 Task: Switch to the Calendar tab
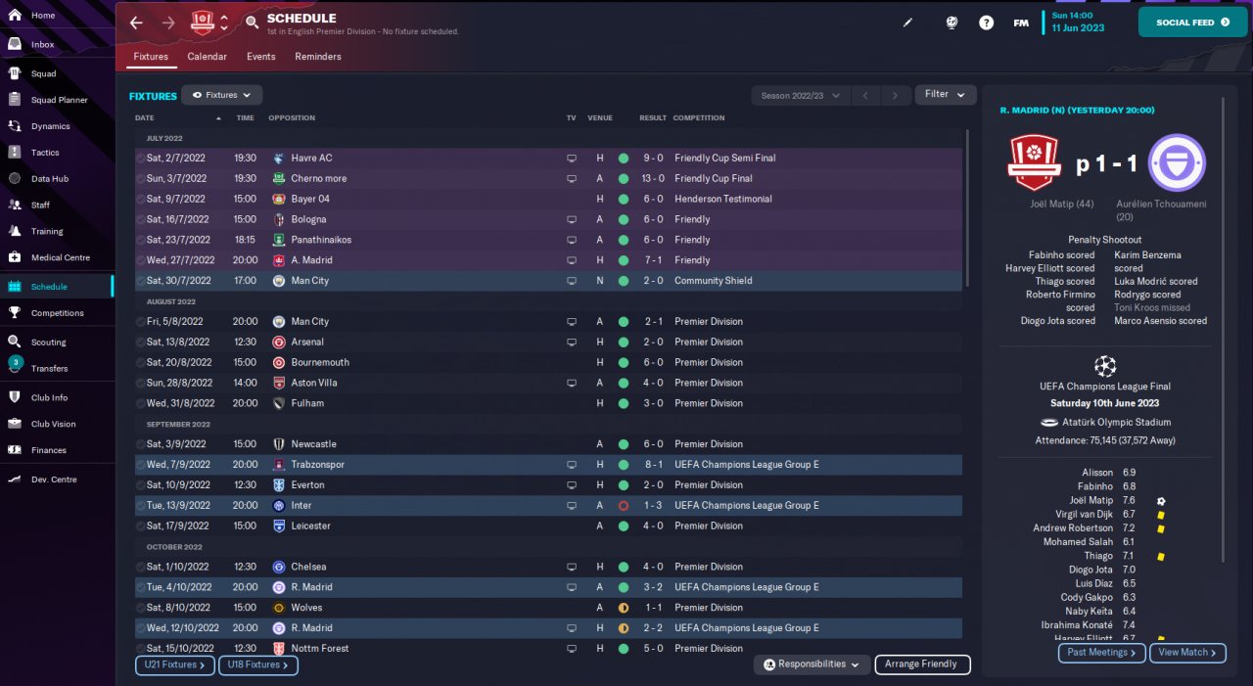coord(207,57)
